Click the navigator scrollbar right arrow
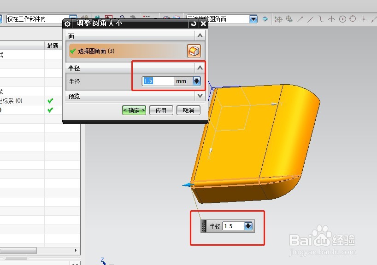Screen dimensions: 377x265 coord(76,250)
